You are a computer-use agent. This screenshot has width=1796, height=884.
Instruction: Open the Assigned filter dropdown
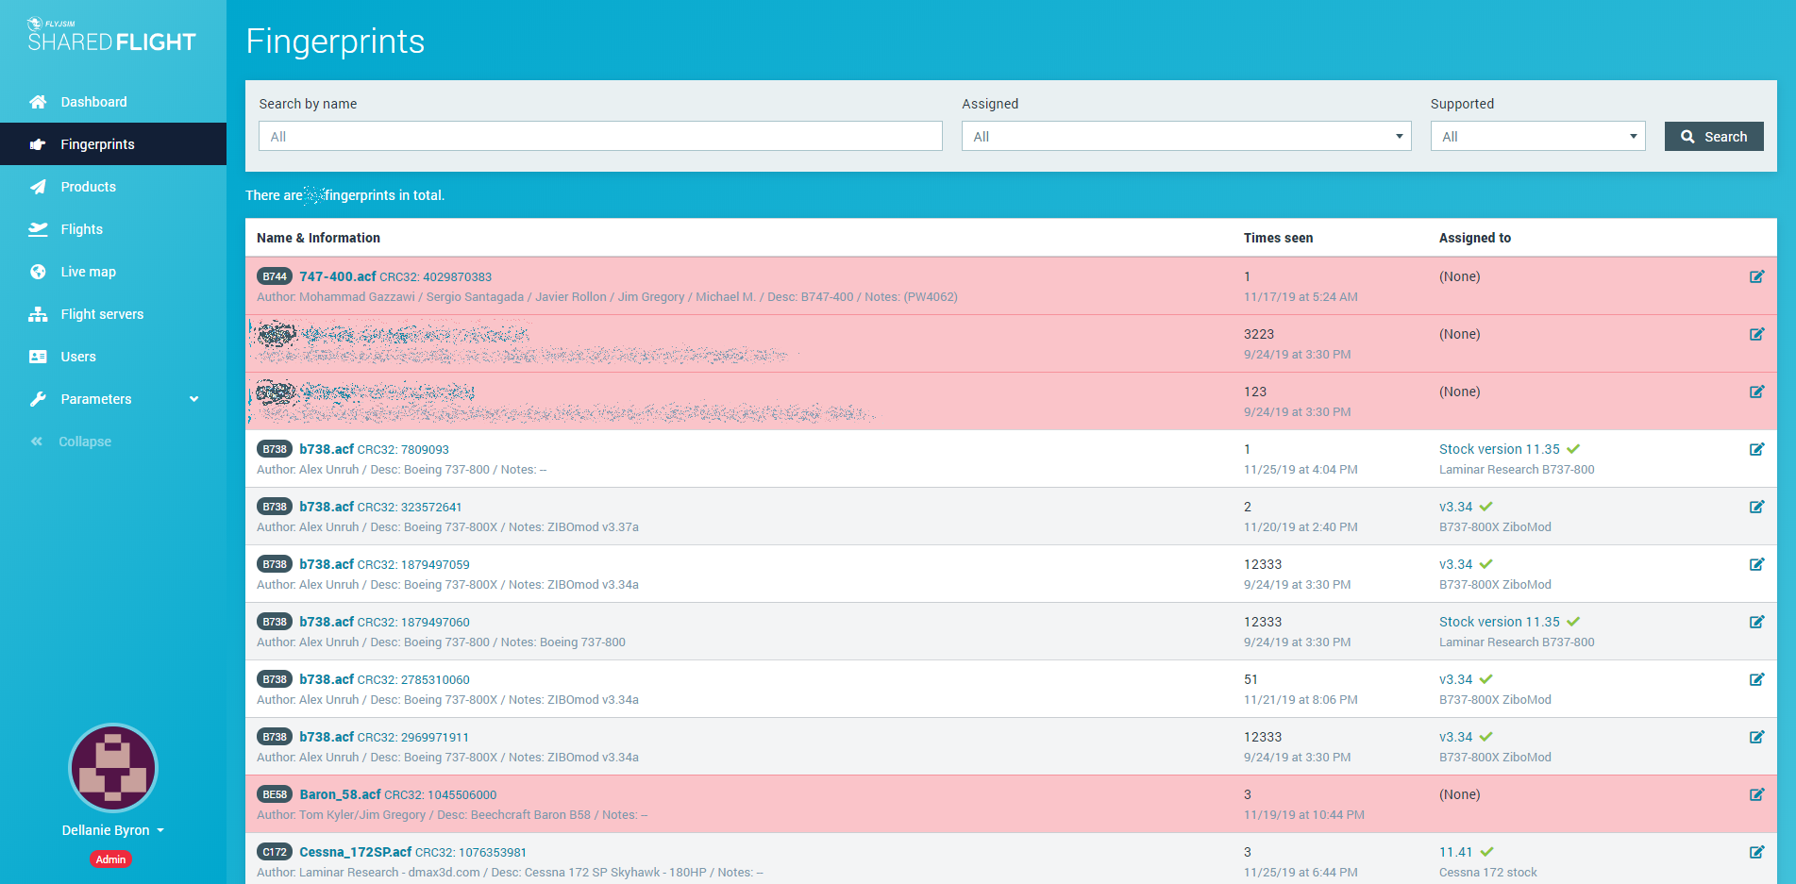click(x=1186, y=137)
